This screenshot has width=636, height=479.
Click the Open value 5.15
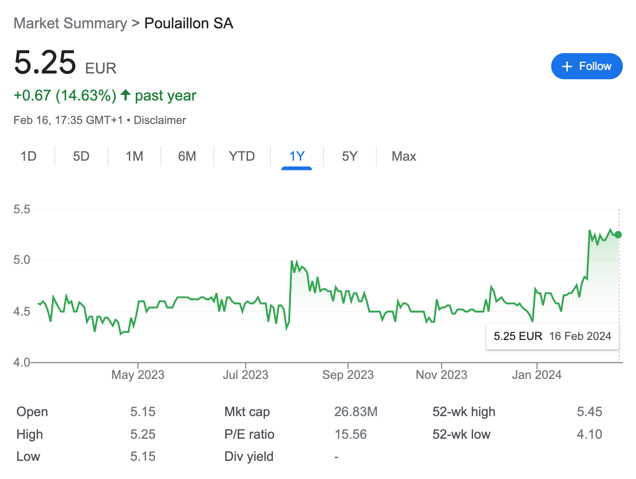click(143, 412)
